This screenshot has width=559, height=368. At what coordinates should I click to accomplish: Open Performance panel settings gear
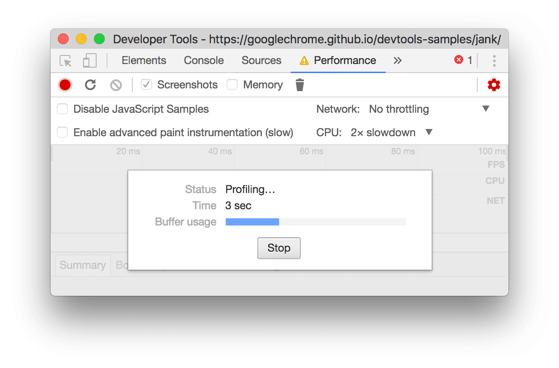pos(494,84)
